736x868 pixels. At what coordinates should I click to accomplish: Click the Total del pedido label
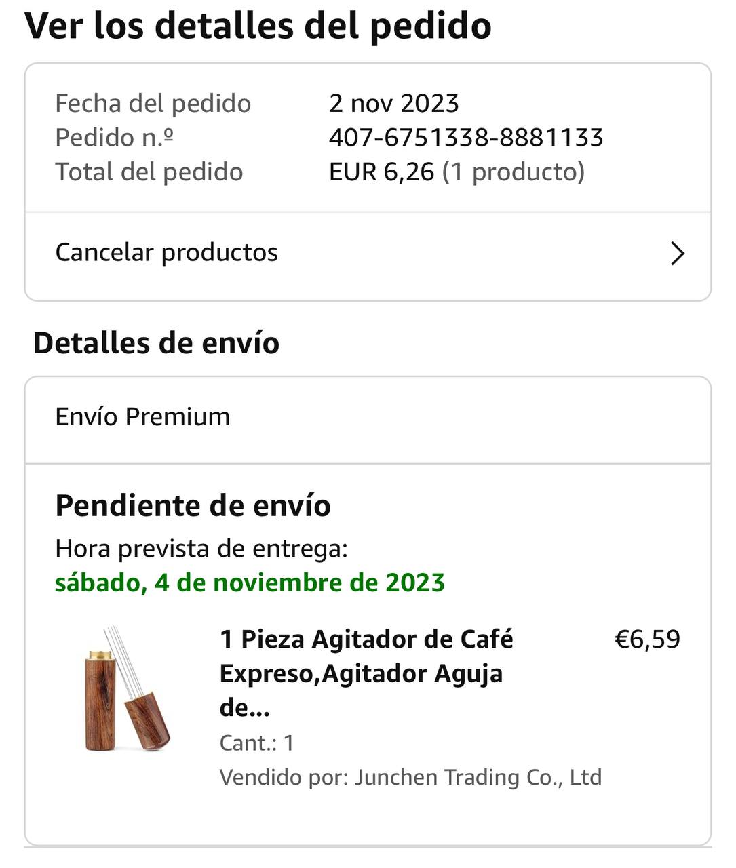click(149, 172)
